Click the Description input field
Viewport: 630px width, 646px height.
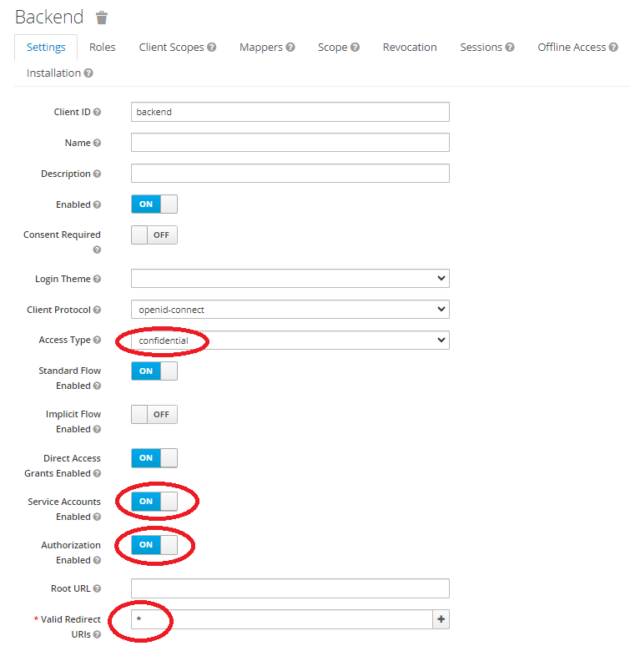[290, 174]
